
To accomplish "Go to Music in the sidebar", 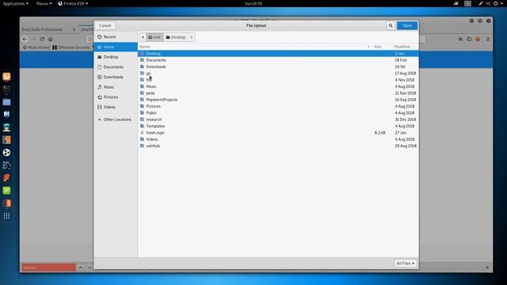I will click(116, 87).
